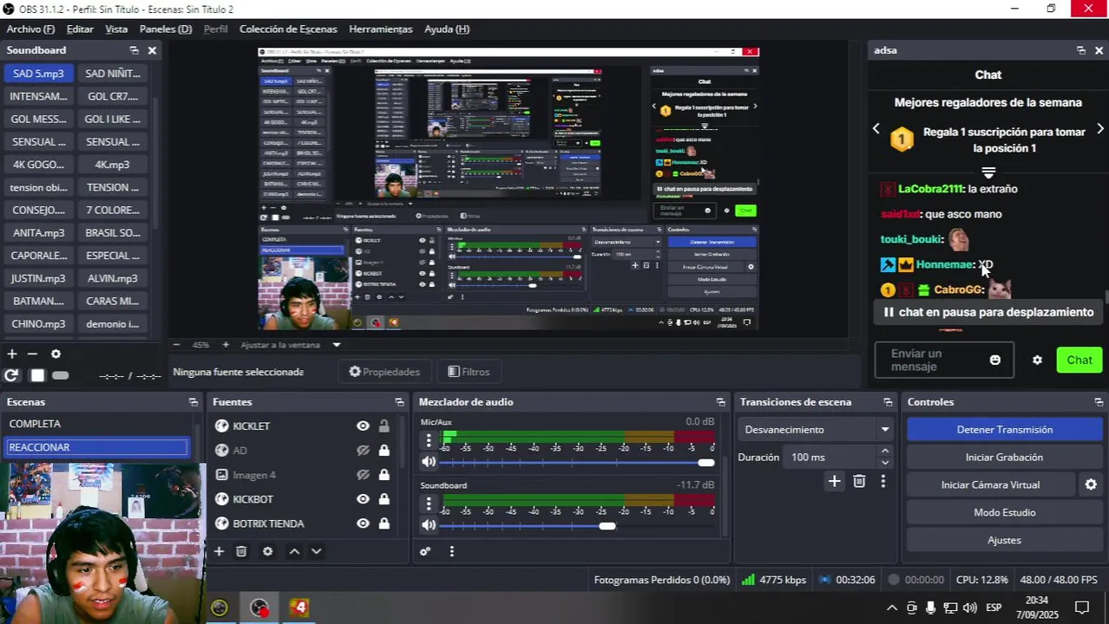Open source properties gear in Fuentes toolbar

click(267, 551)
